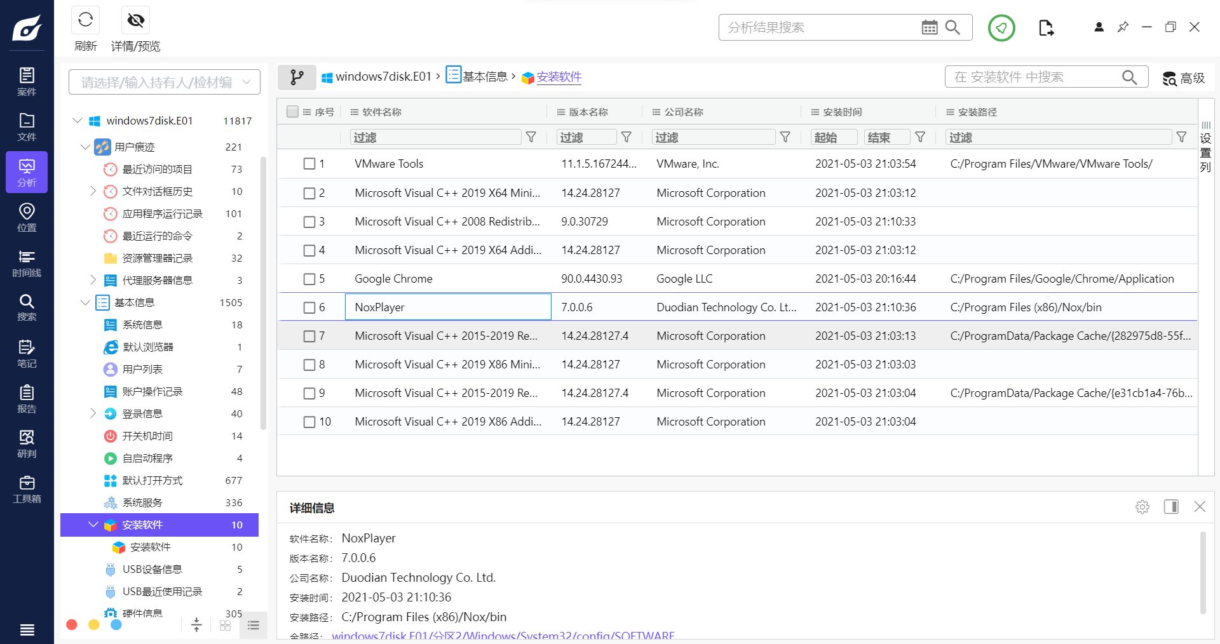Open the 搜索 (search) sidebar section

click(x=27, y=307)
